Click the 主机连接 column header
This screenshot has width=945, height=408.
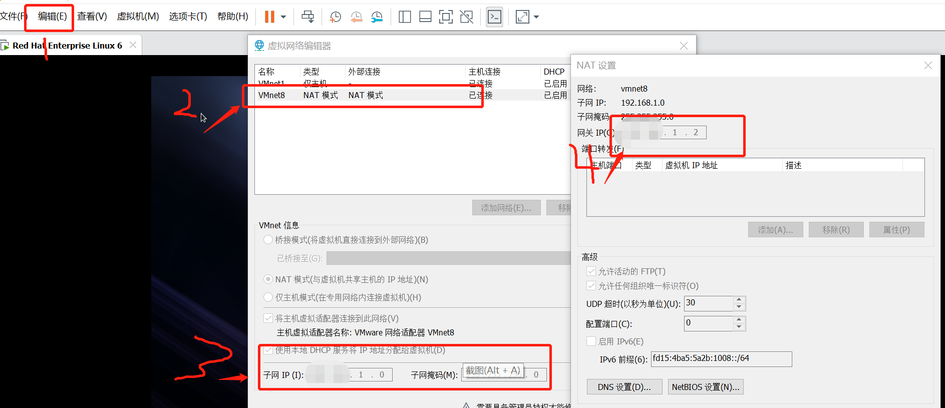(502, 72)
